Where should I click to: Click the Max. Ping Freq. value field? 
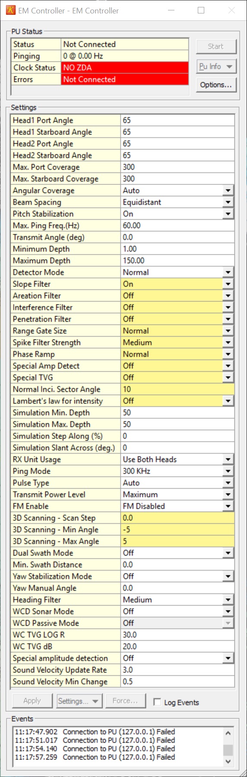click(x=177, y=226)
